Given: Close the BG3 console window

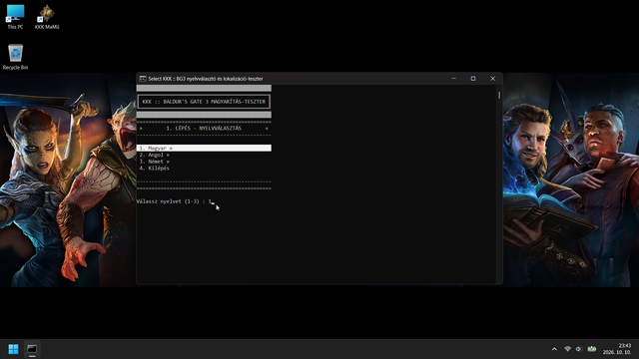Looking at the screenshot, I should [492, 78].
